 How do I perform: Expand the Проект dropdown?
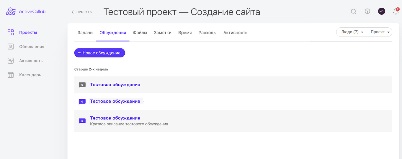pyautogui.click(x=380, y=32)
